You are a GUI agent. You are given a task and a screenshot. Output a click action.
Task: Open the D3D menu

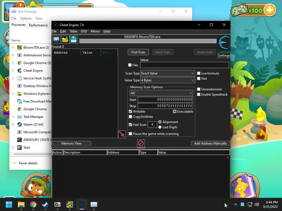click(84, 31)
